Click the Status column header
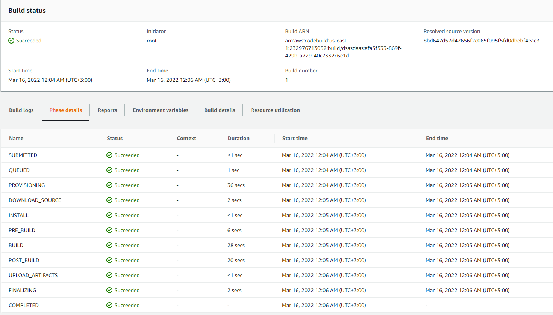553x315 pixels. click(115, 138)
